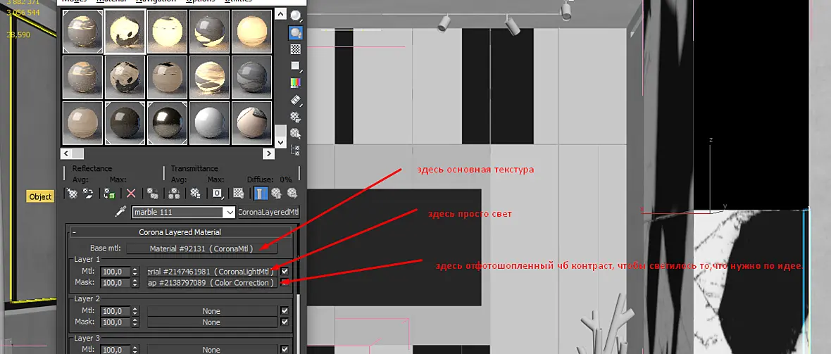Select beige sphere with gray patch slot

tap(252, 123)
